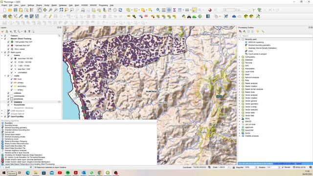Screen dimensions: 313x176
Task: Enable the OSM Standard layer checkbox
Action: [5, 111]
